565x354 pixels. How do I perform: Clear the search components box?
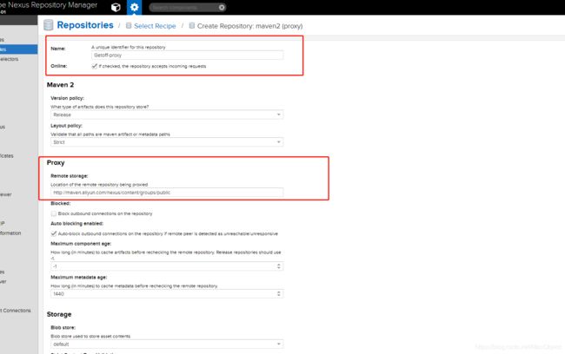(x=222, y=7)
